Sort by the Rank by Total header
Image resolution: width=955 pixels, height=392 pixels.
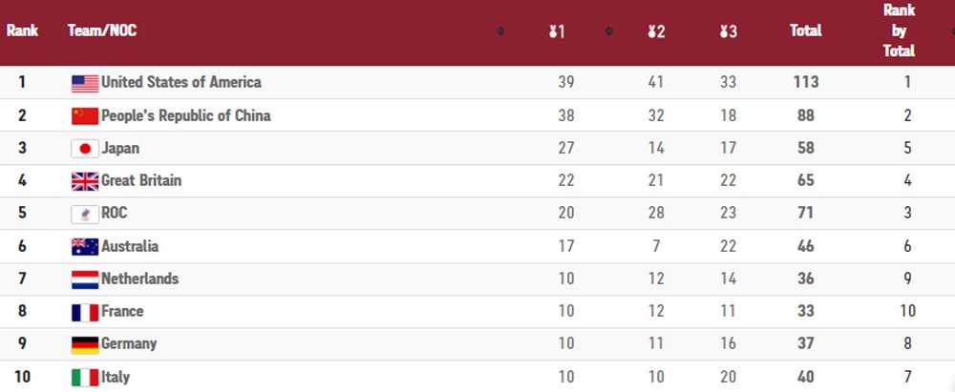tap(899, 31)
